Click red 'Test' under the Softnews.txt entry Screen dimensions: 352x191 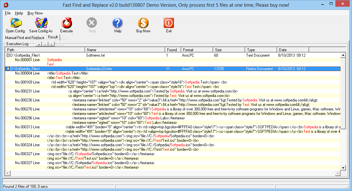pyautogui.click(x=50, y=64)
